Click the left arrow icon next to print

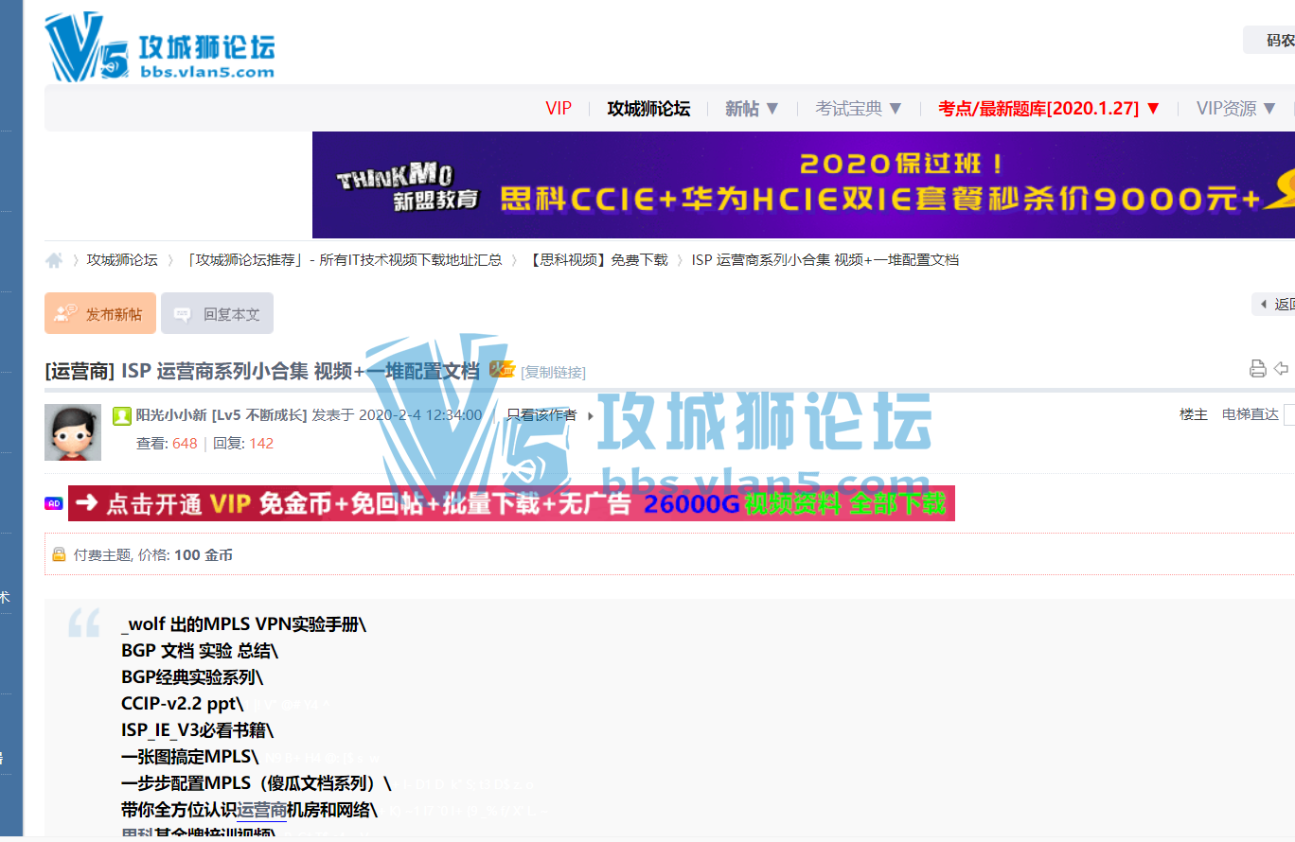(x=1282, y=369)
